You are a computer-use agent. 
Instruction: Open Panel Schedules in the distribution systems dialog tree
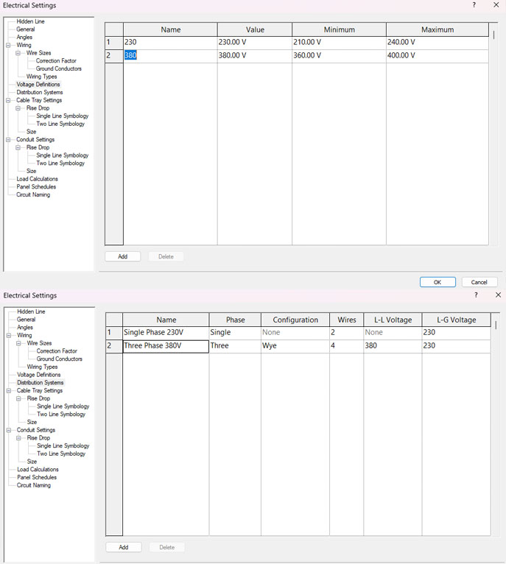[37, 477]
